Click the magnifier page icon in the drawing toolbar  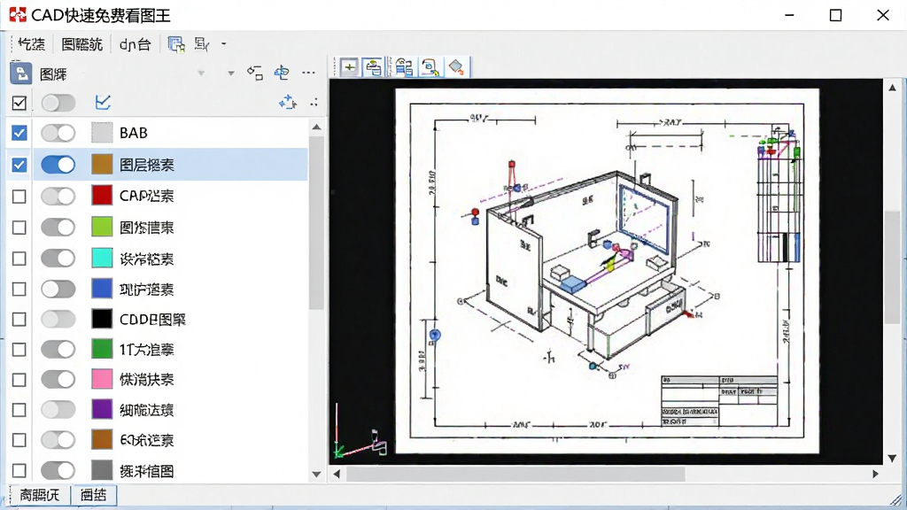(430, 67)
